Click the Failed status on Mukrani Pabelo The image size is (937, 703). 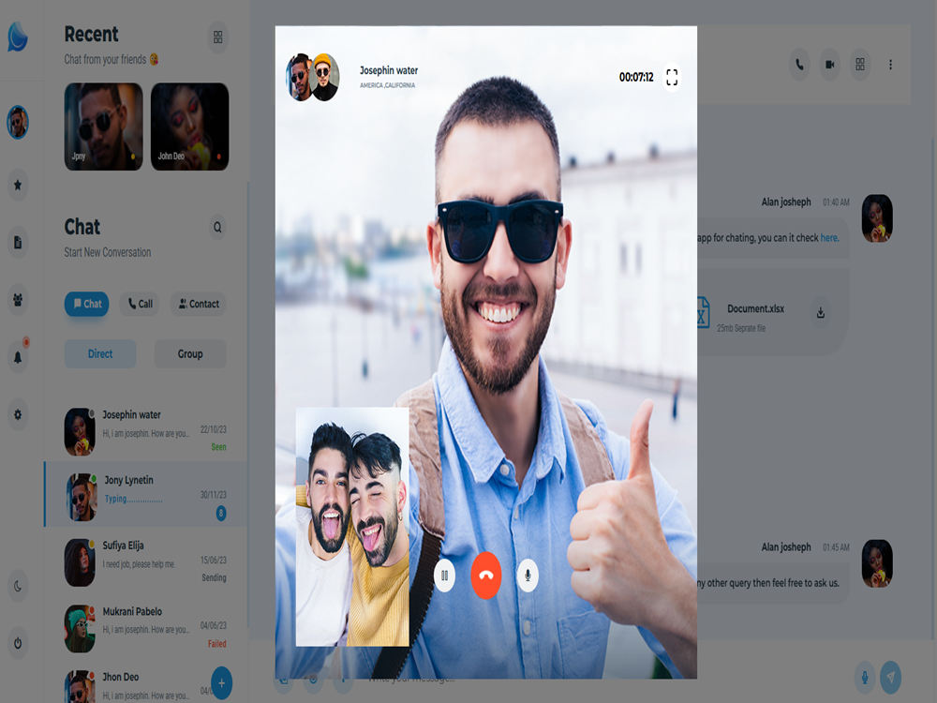pyautogui.click(x=217, y=644)
